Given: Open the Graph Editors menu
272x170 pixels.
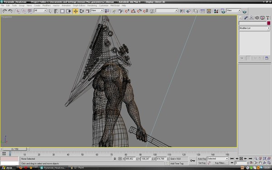Looking at the screenshot, I should (x=79, y=5).
